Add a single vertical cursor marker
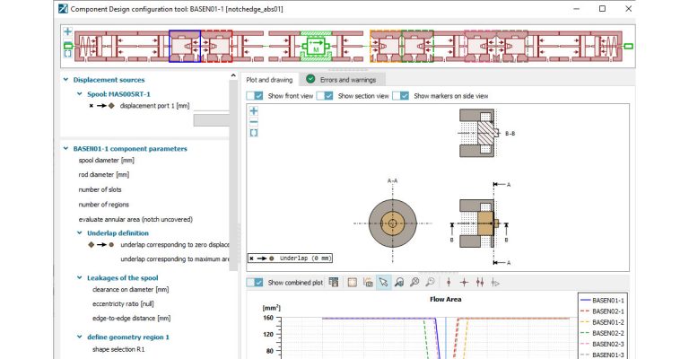Image resolution: width=689 pixels, height=359 pixels. 449,283
